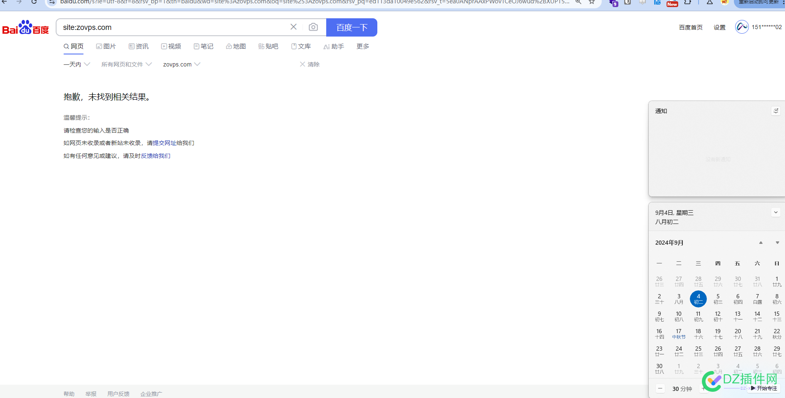The width and height of the screenshot is (785, 398).
Task: Click the extension icon with the red New badge
Action: click(672, 3)
